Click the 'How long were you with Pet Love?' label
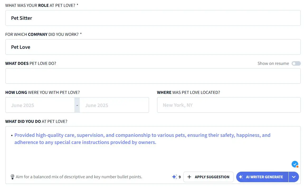 coord(42,93)
